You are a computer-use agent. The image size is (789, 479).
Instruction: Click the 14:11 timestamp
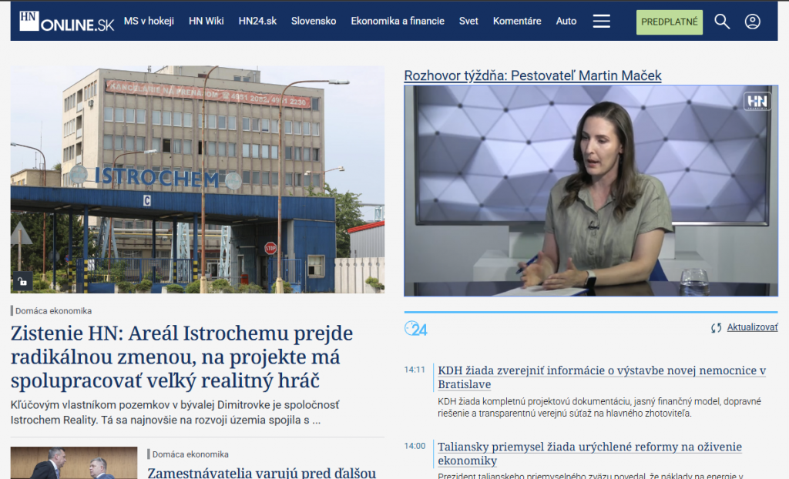[x=415, y=370]
